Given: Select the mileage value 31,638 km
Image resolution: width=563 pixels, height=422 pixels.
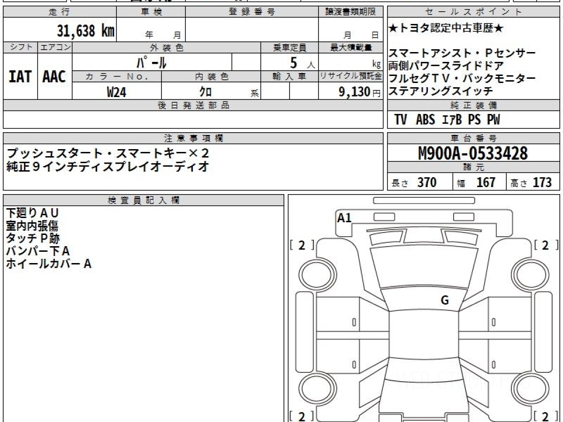Looking at the screenshot, I should point(86,30).
